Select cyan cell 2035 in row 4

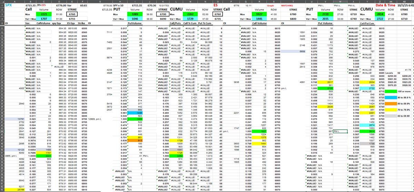325,19
